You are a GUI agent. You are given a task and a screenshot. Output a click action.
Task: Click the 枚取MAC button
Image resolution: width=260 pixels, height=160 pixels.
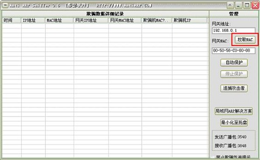[245, 40]
